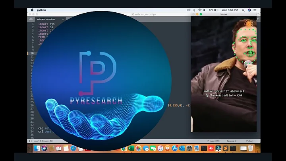
Task: Open Terminal in the Dock
Action: tap(204, 148)
